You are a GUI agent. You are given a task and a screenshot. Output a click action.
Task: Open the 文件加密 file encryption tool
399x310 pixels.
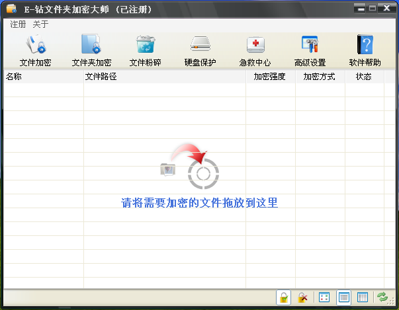(35, 51)
